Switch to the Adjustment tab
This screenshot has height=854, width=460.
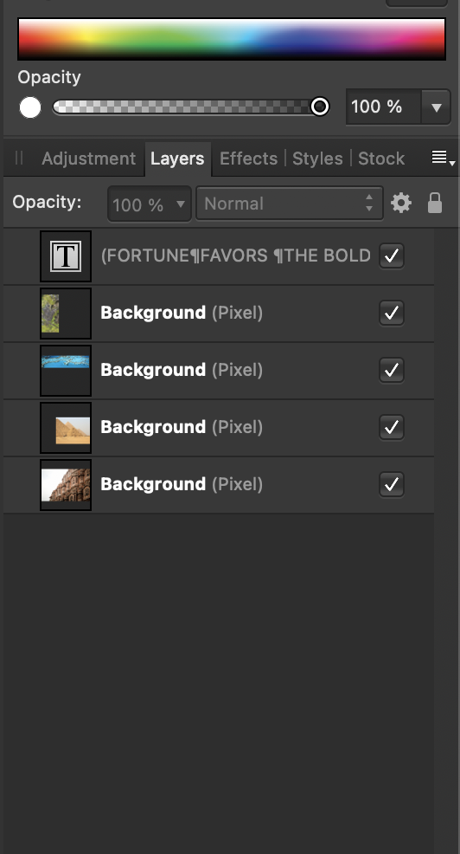(89, 159)
